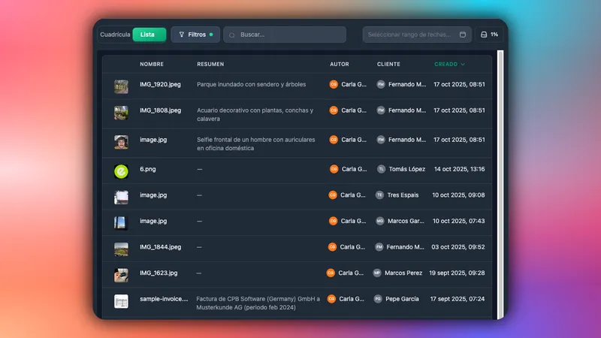Open the Filtros panel
The image size is (601, 338).
pos(195,35)
